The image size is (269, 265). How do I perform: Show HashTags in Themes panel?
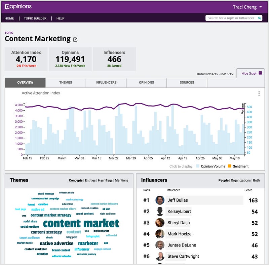[x=105, y=180]
